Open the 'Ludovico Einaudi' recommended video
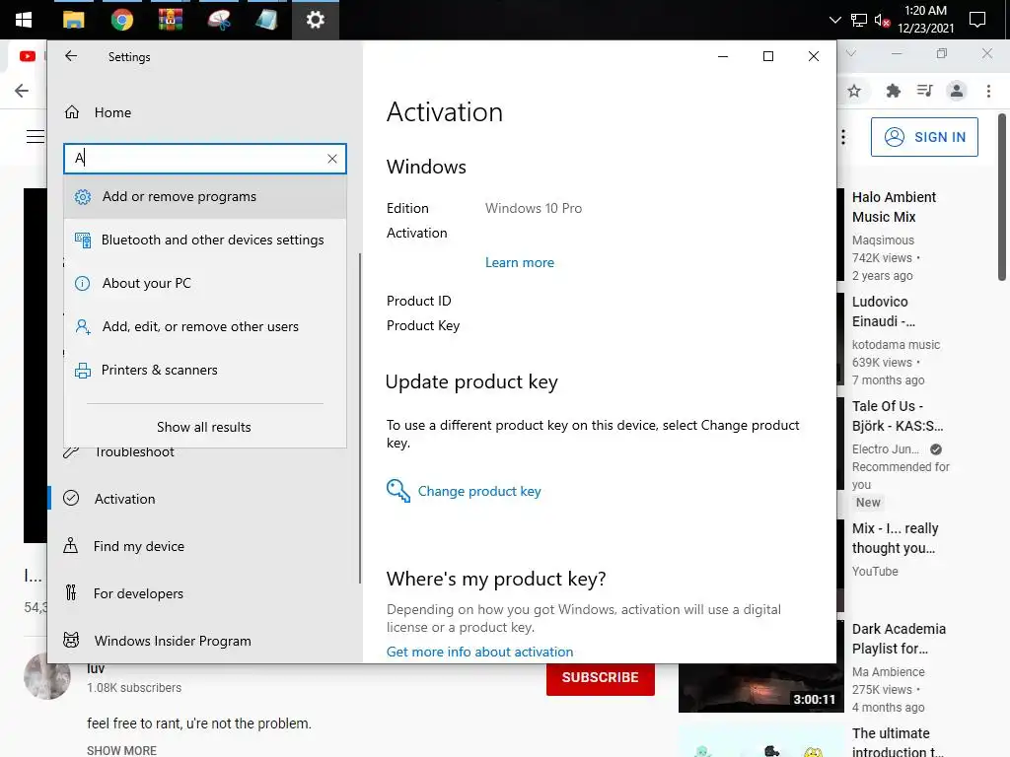 coord(883,310)
